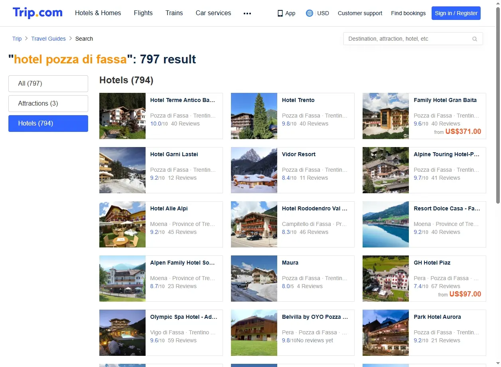Click Alpen Family Hotel So... title
The image size is (501, 367).
coord(183,263)
